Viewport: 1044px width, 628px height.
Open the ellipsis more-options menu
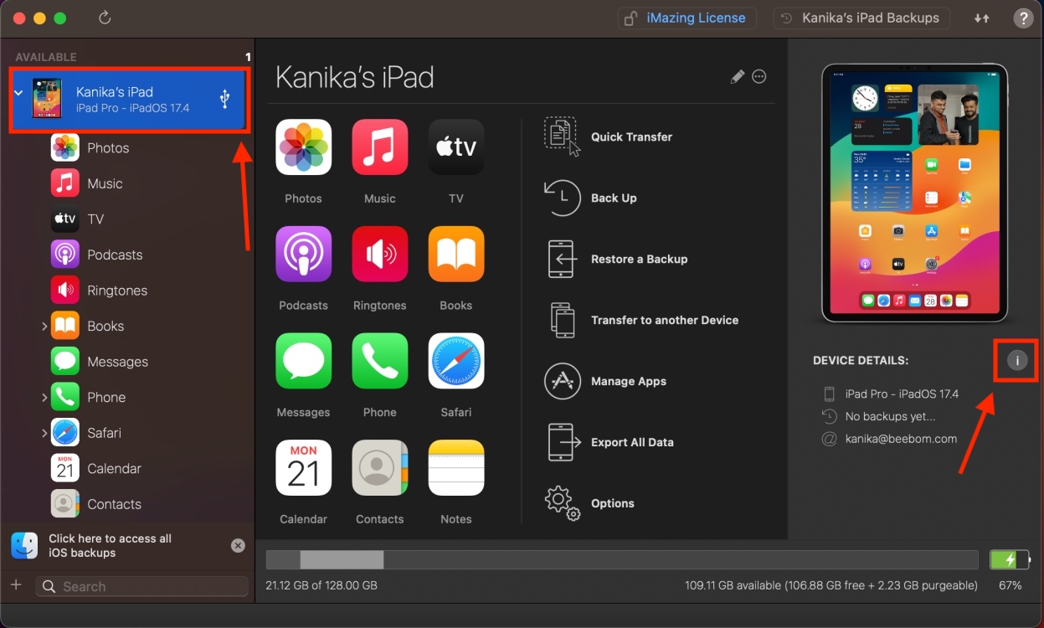[759, 76]
